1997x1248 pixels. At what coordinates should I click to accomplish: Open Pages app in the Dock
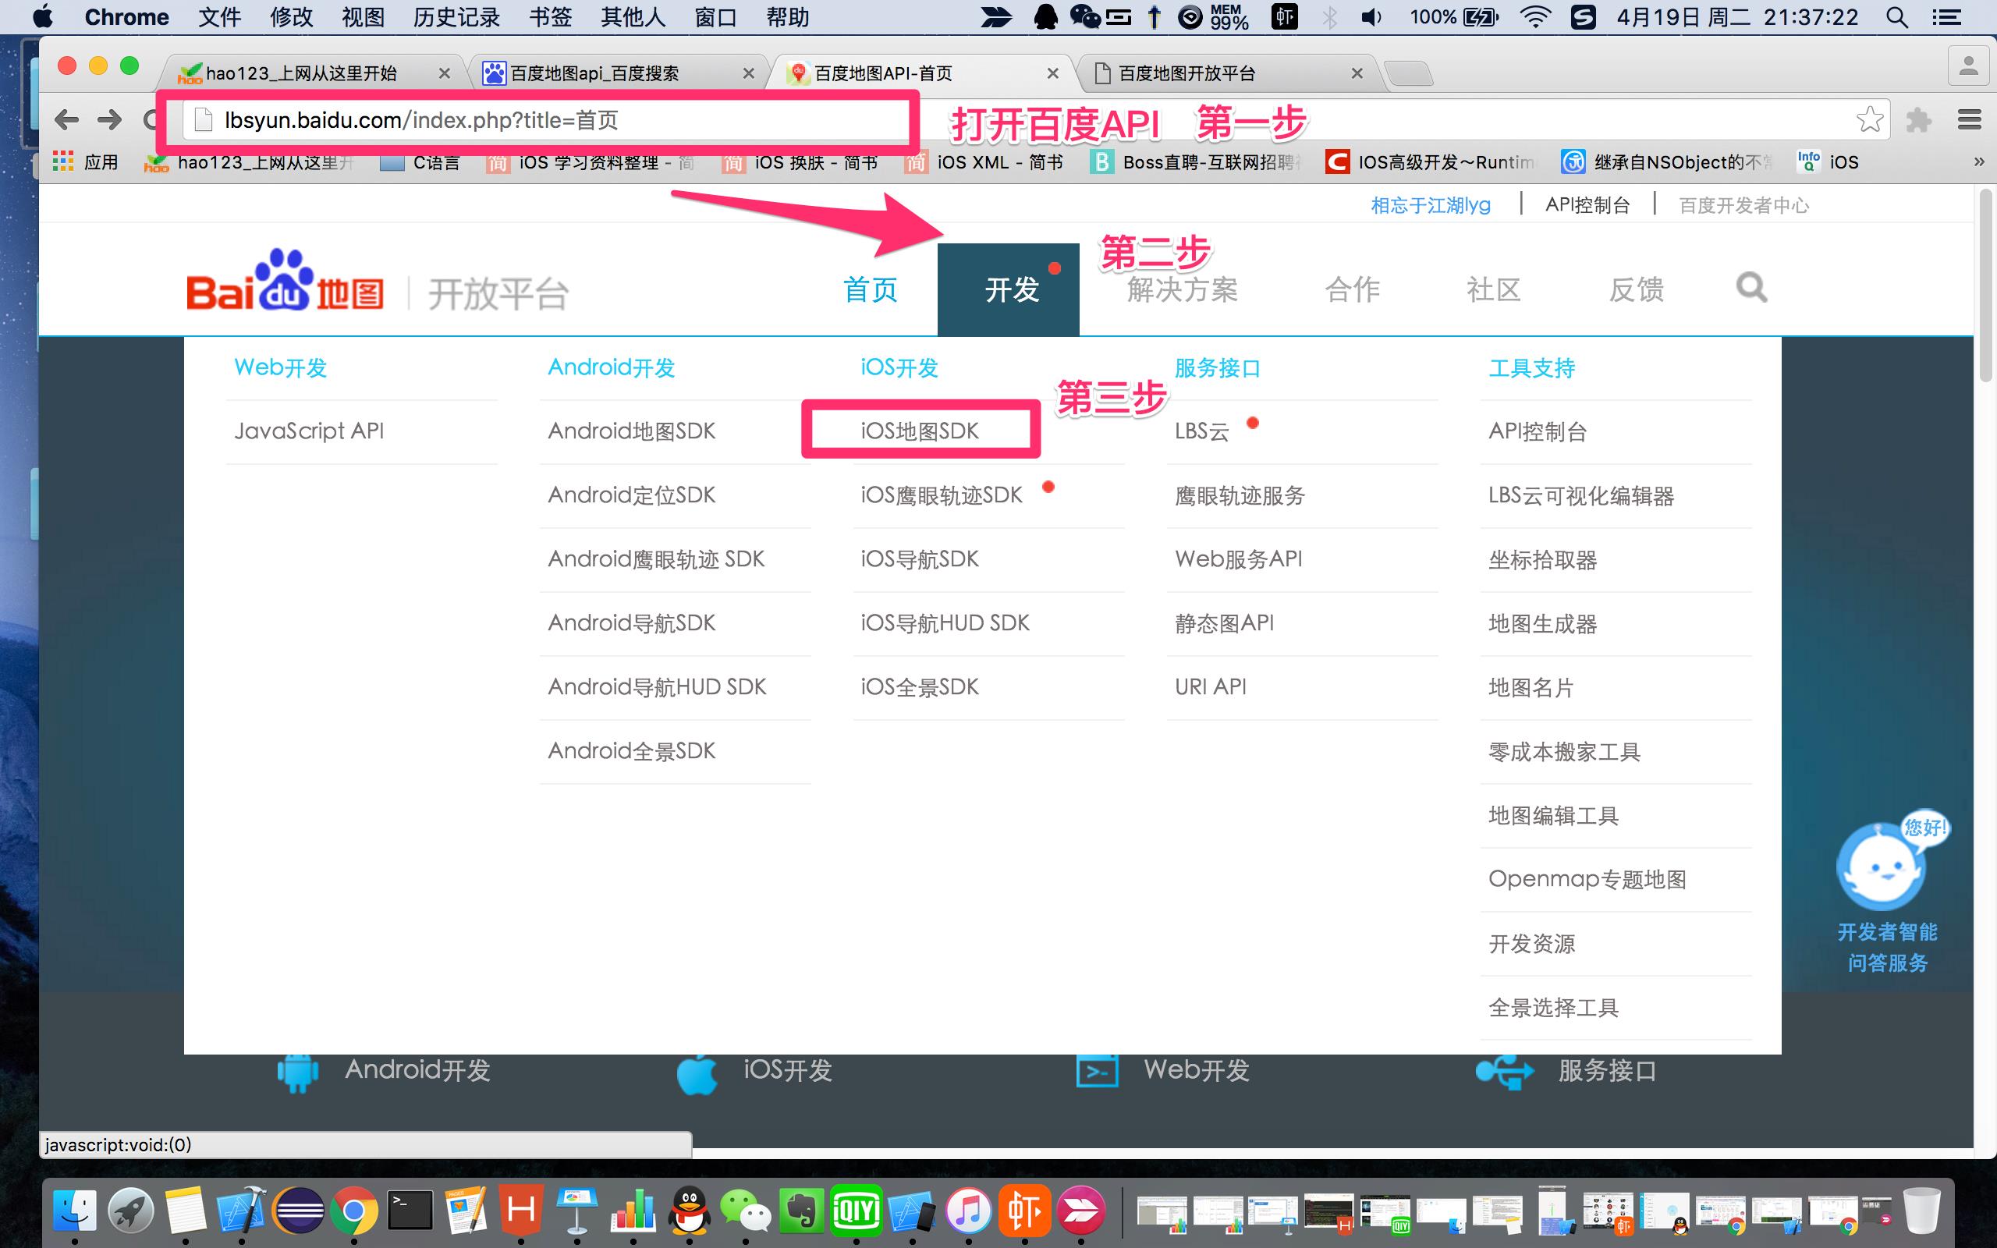point(466,1211)
